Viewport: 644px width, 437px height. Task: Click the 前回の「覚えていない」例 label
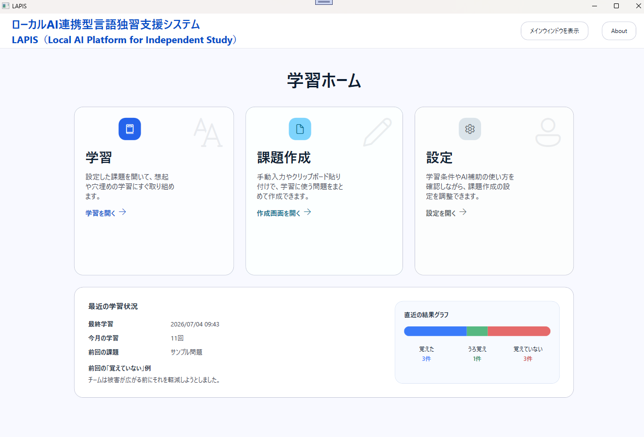point(119,368)
